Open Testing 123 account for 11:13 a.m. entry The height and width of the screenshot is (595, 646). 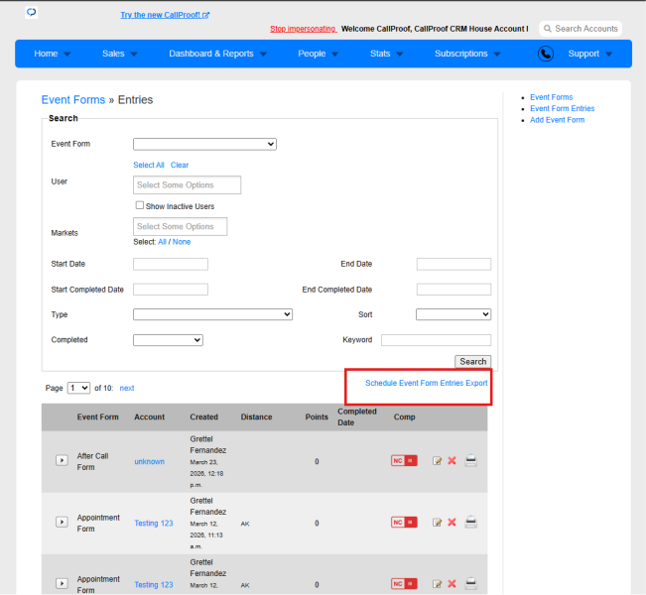click(154, 524)
